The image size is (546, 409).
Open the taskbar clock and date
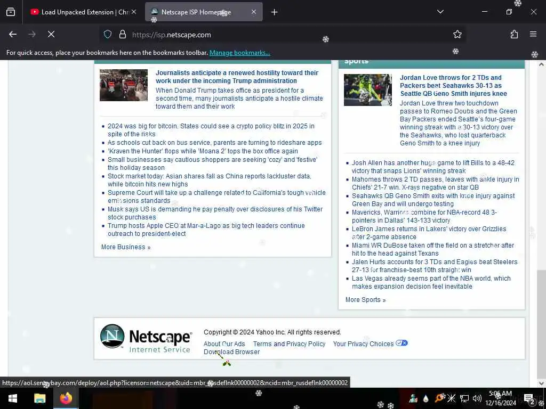tap(500, 398)
